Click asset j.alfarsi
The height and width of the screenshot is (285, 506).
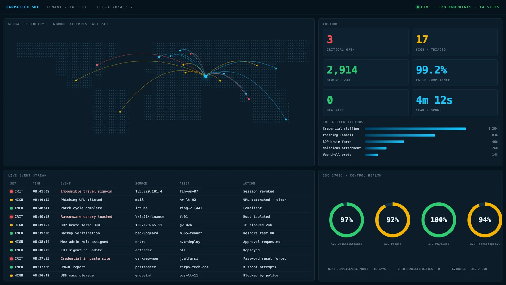pos(189,259)
